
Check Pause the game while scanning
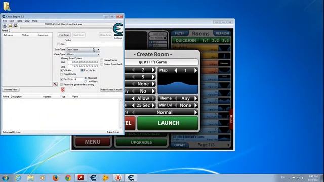click(x=62, y=84)
